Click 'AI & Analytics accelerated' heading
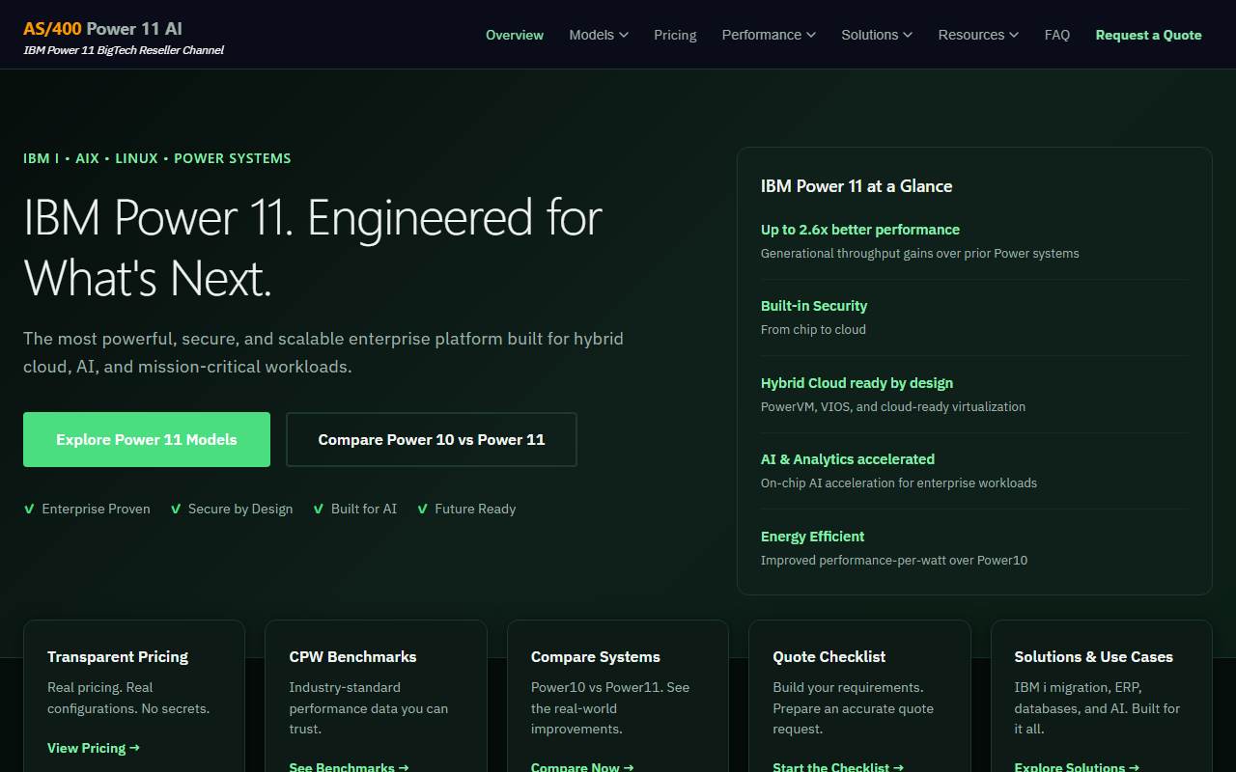1236x772 pixels. pyautogui.click(x=848, y=459)
